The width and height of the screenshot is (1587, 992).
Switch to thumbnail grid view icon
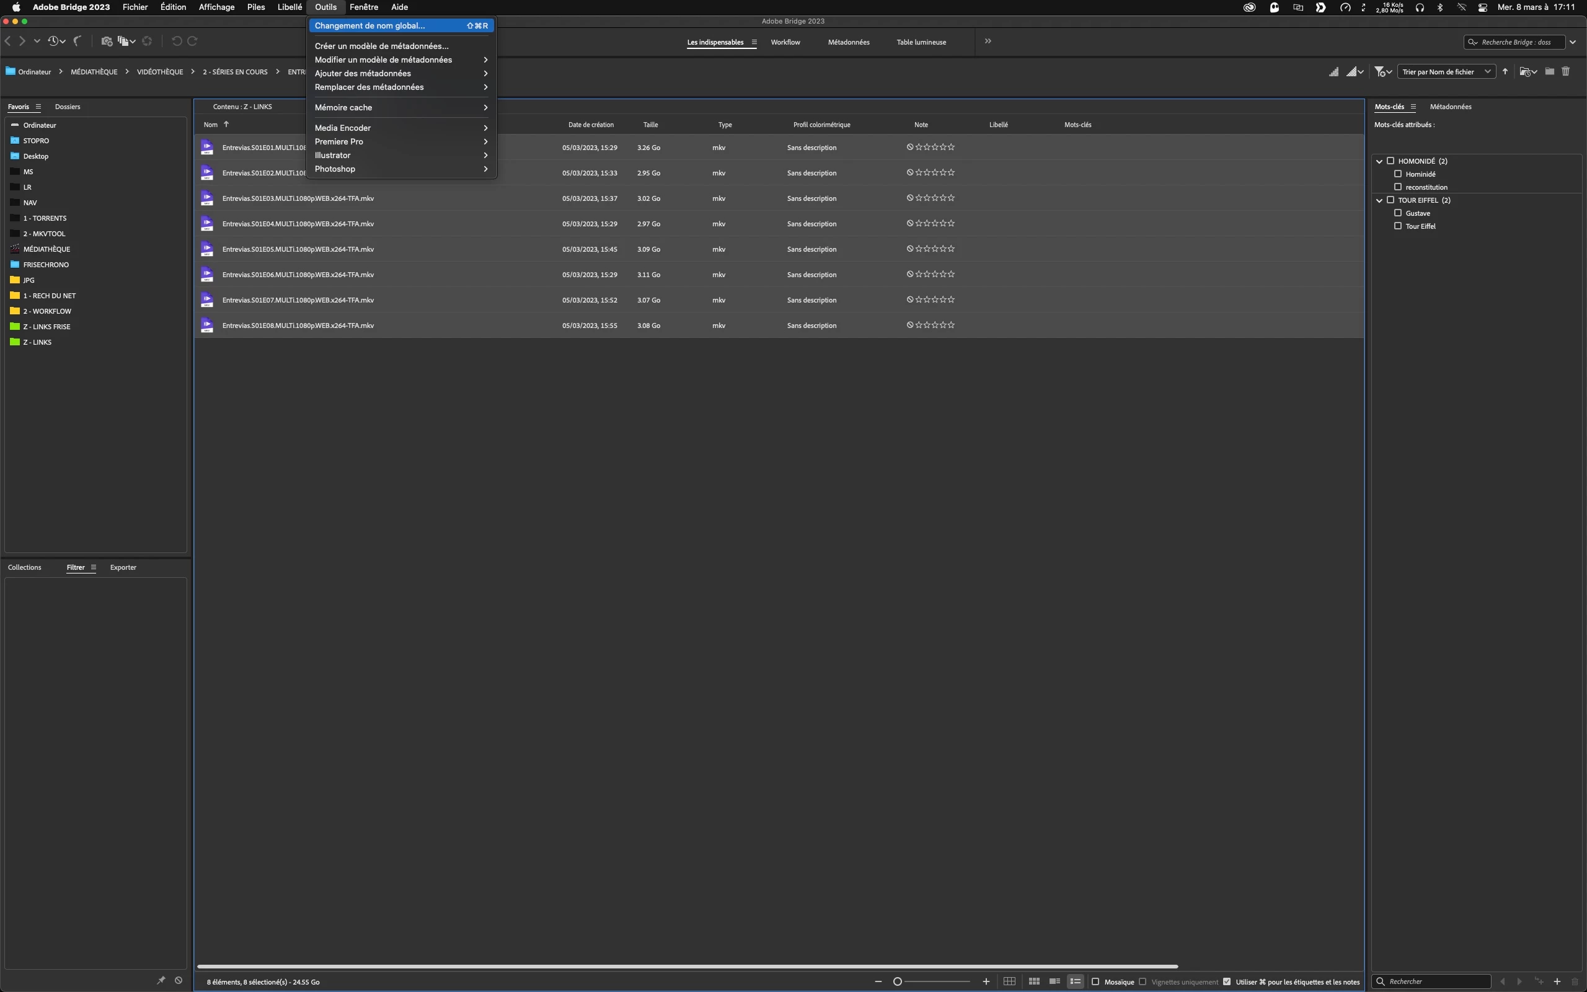click(1034, 981)
